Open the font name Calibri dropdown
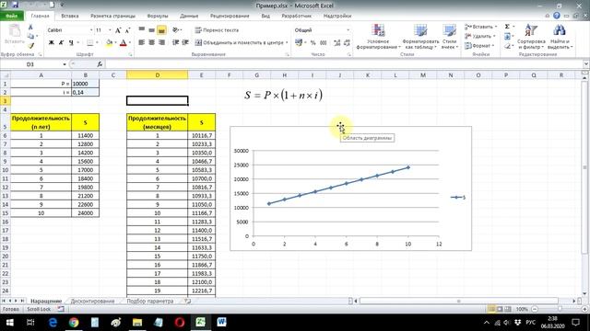 point(90,30)
